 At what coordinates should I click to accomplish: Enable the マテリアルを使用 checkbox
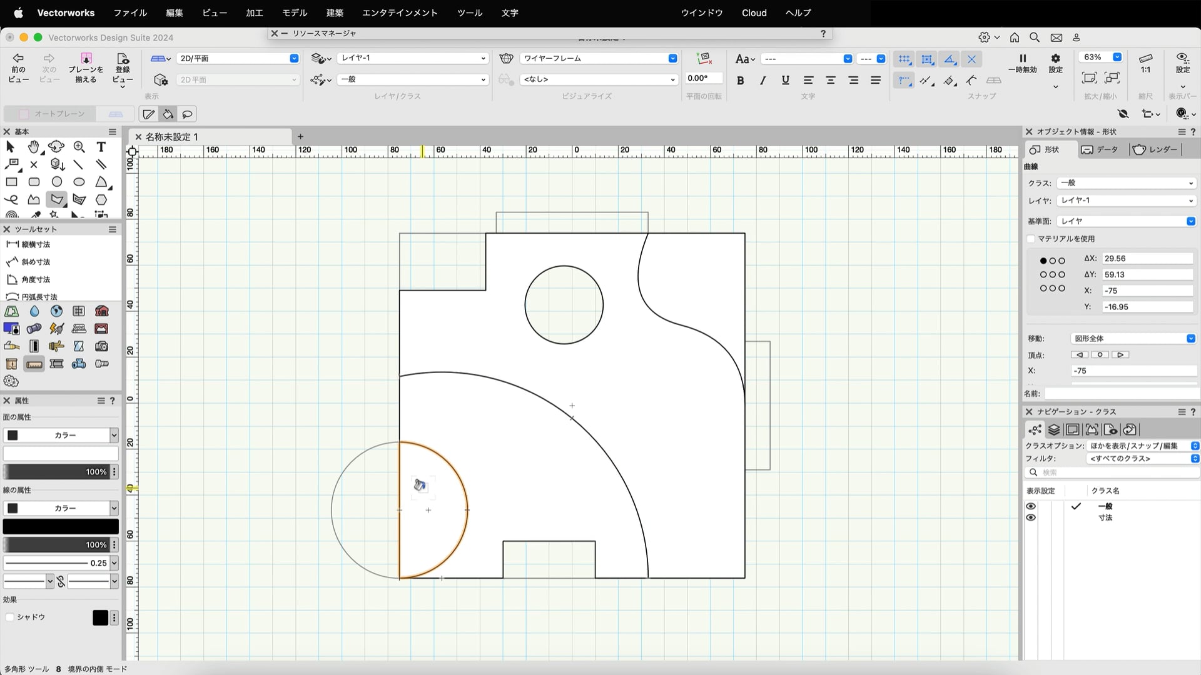point(1031,239)
